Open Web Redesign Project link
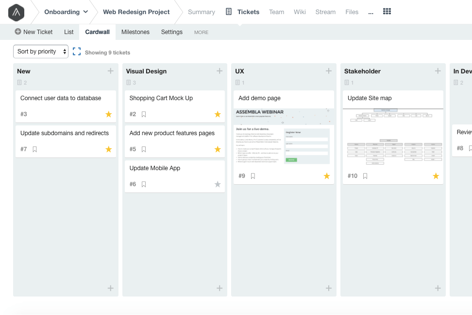The image size is (472, 315). coord(136,12)
